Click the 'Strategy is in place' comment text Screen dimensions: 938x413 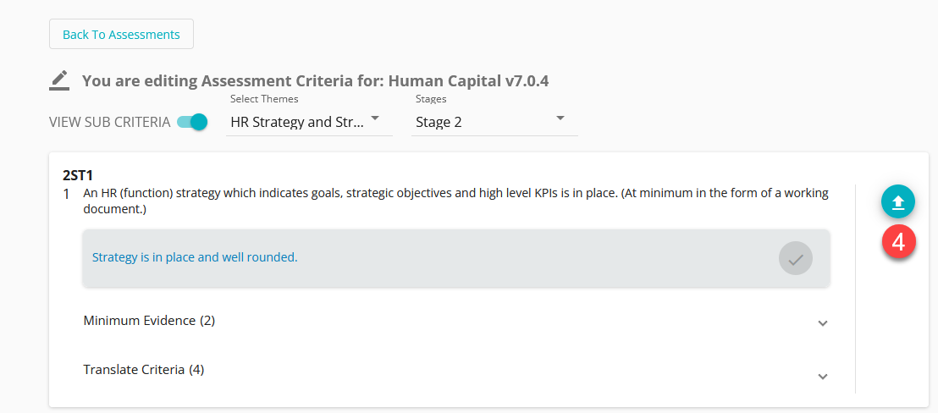tap(195, 257)
